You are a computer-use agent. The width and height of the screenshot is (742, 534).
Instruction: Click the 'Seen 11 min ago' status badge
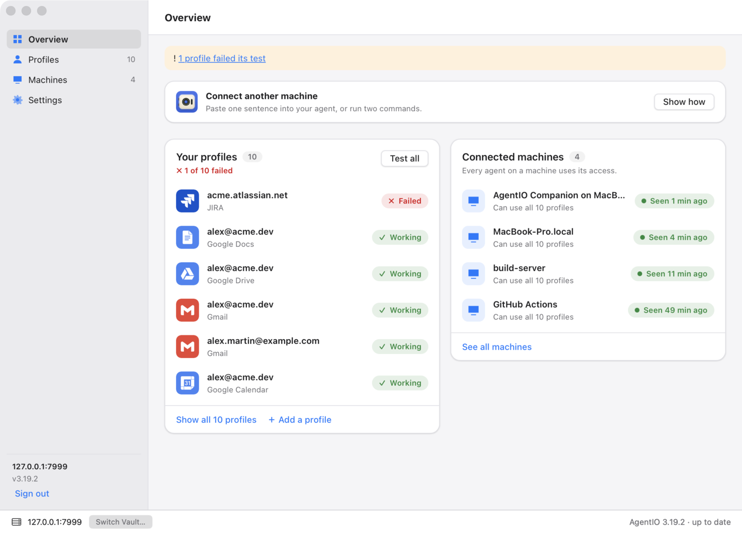pyautogui.click(x=673, y=274)
